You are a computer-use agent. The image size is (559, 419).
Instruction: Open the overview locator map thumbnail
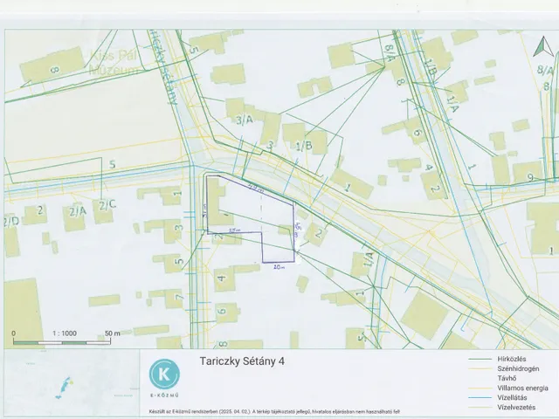(72, 382)
